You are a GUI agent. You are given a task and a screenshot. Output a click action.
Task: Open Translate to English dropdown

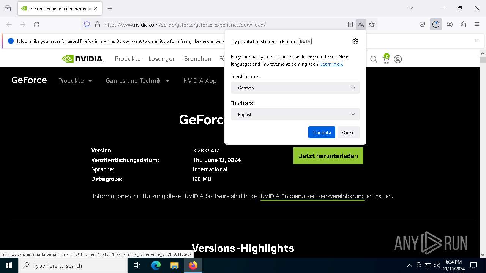click(295, 114)
